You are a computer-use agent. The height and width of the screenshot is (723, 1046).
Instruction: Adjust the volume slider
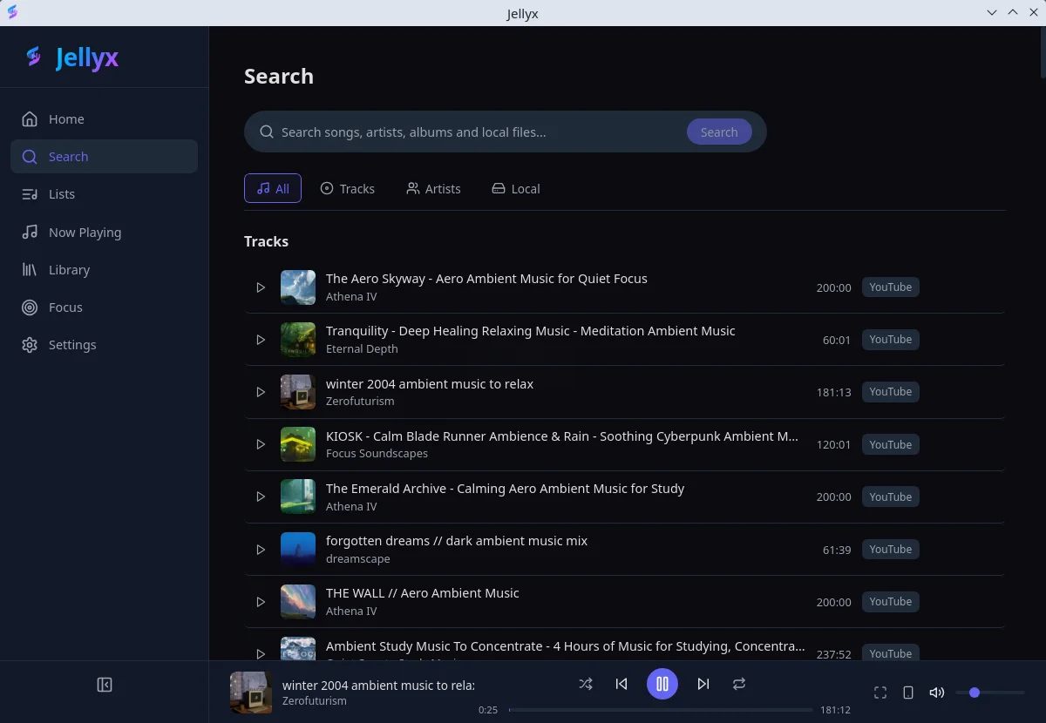click(x=990, y=693)
